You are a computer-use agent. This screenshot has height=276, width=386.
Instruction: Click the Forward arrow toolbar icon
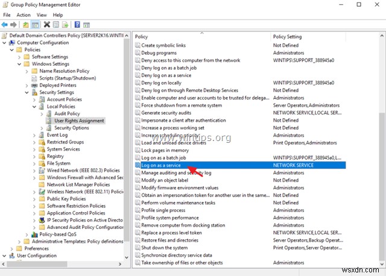pyautogui.click(x=13, y=25)
